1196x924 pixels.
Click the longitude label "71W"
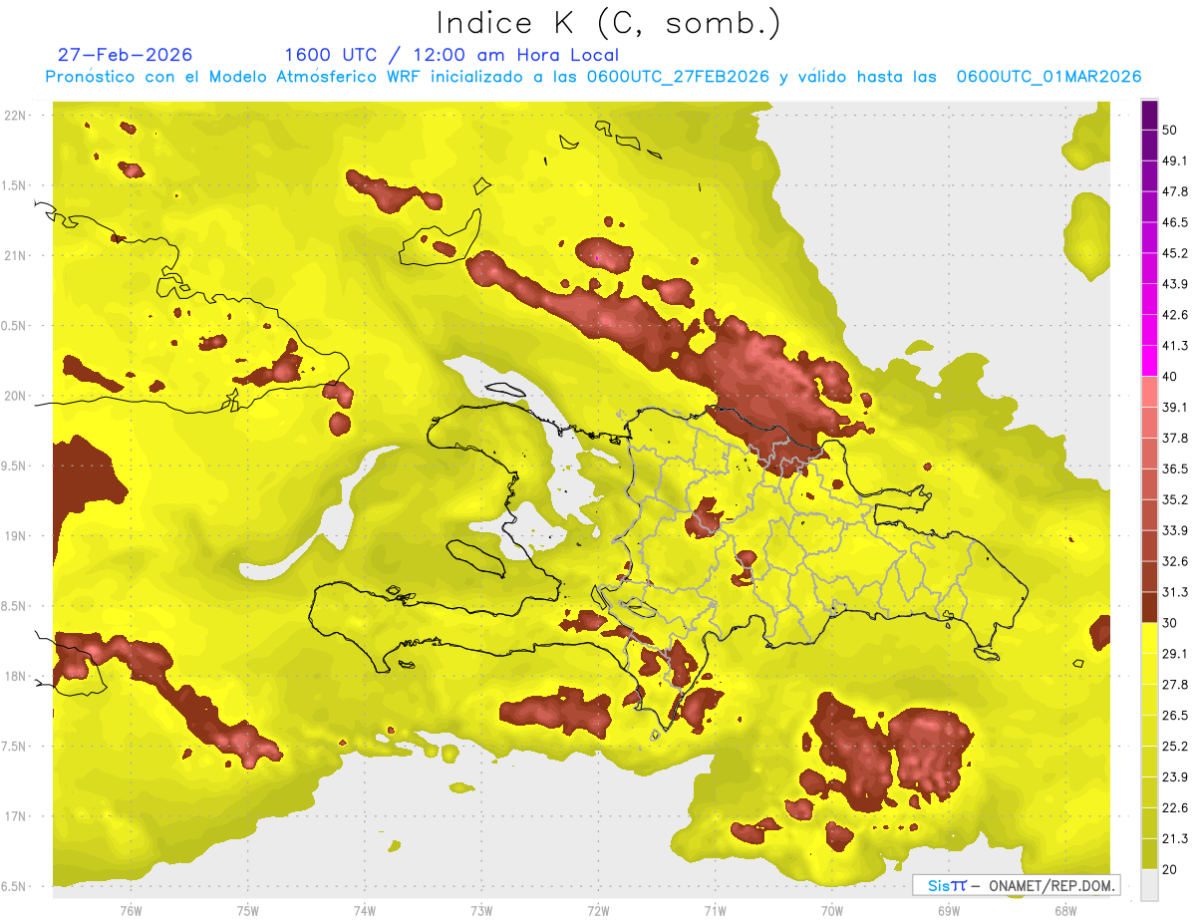(715, 910)
